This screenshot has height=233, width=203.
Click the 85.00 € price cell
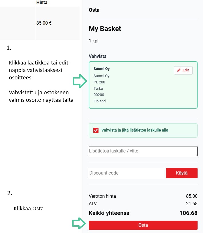44,23
